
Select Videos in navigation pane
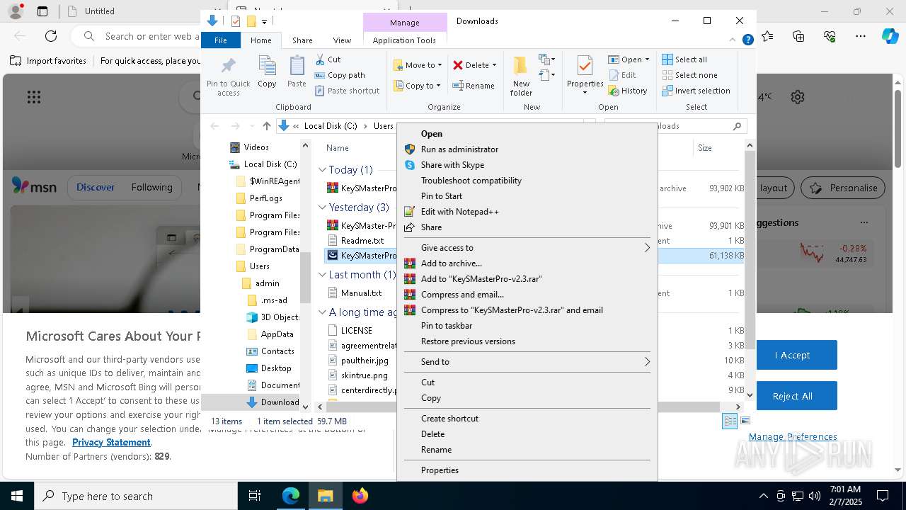coord(256,147)
